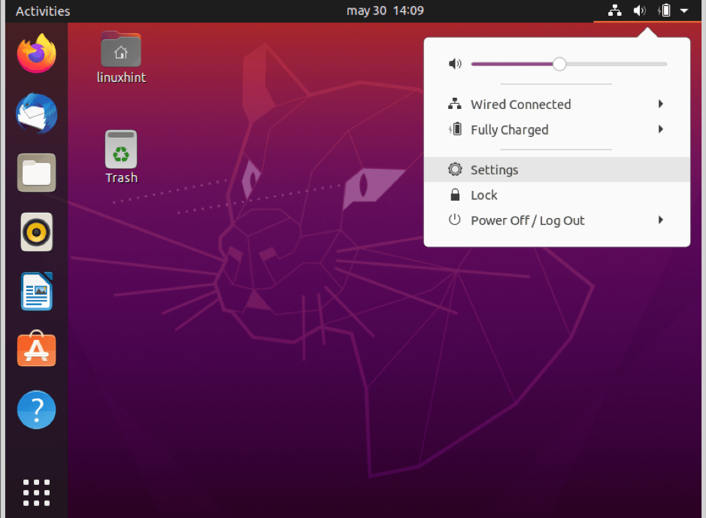Launch Firefox from the dock
The width and height of the screenshot is (706, 518).
37,53
